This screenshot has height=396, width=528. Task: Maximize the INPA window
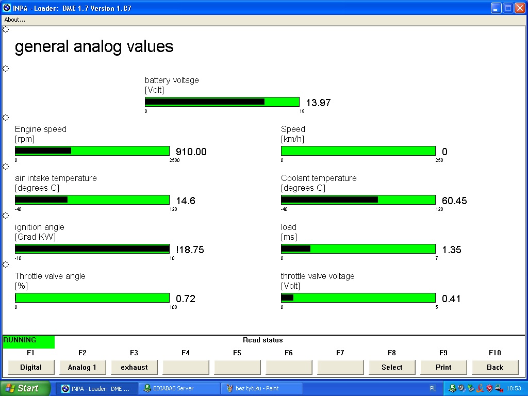pos(508,8)
